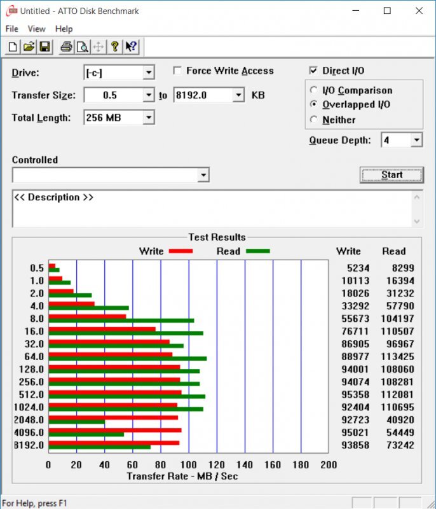Viewport: 436px width, 509px height.
Task: Expand the Drive dropdown list
Action: click(148, 73)
